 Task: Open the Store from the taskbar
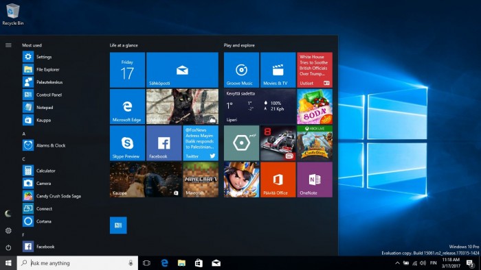coord(199,263)
